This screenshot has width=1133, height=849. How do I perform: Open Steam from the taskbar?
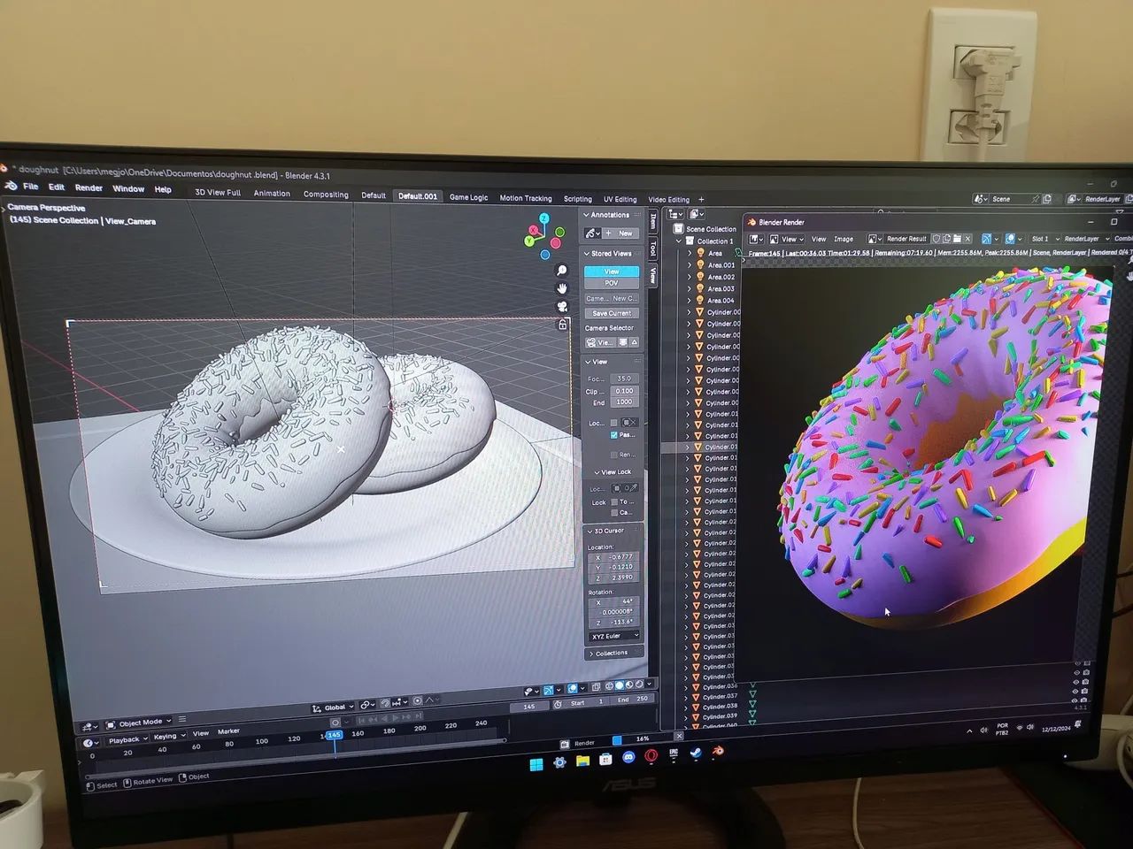696,753
